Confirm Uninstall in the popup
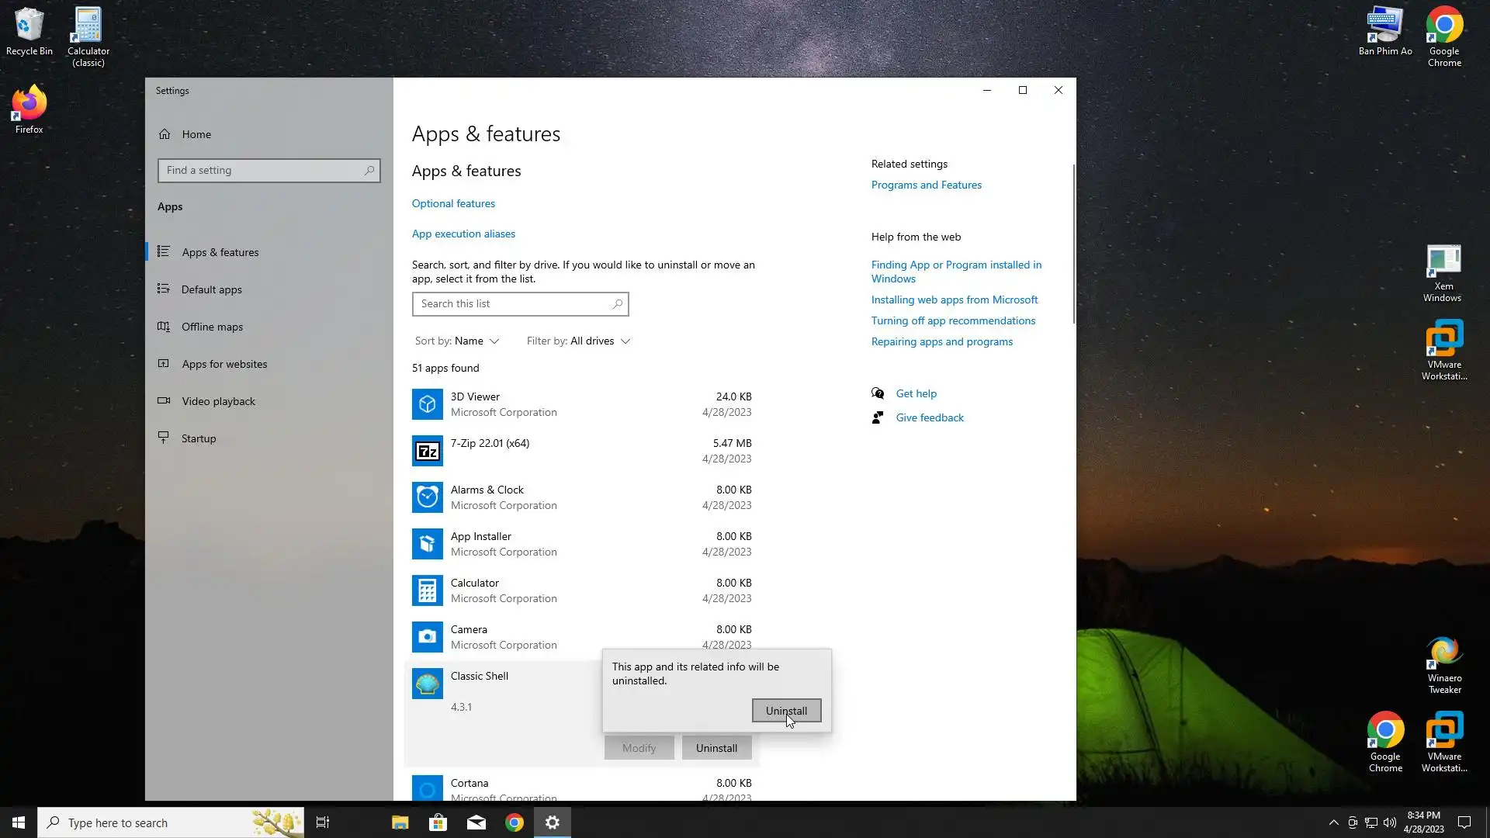This screenshot has width=1490, height=838. (x=785, y=711)
